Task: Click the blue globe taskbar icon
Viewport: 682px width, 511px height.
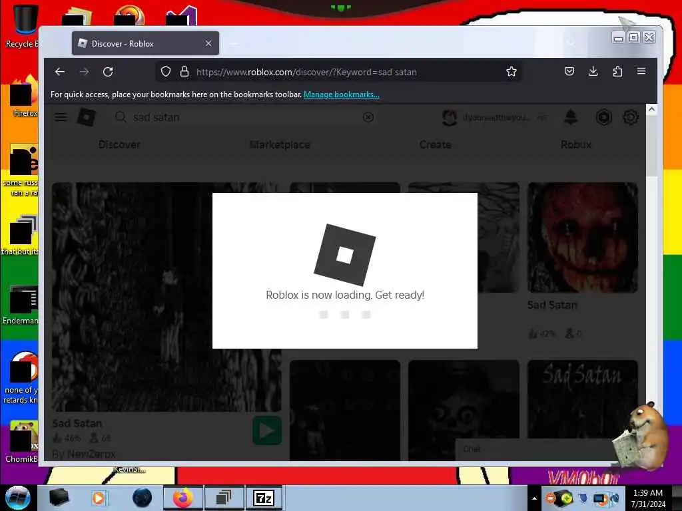Action: [x=143, y=498]
